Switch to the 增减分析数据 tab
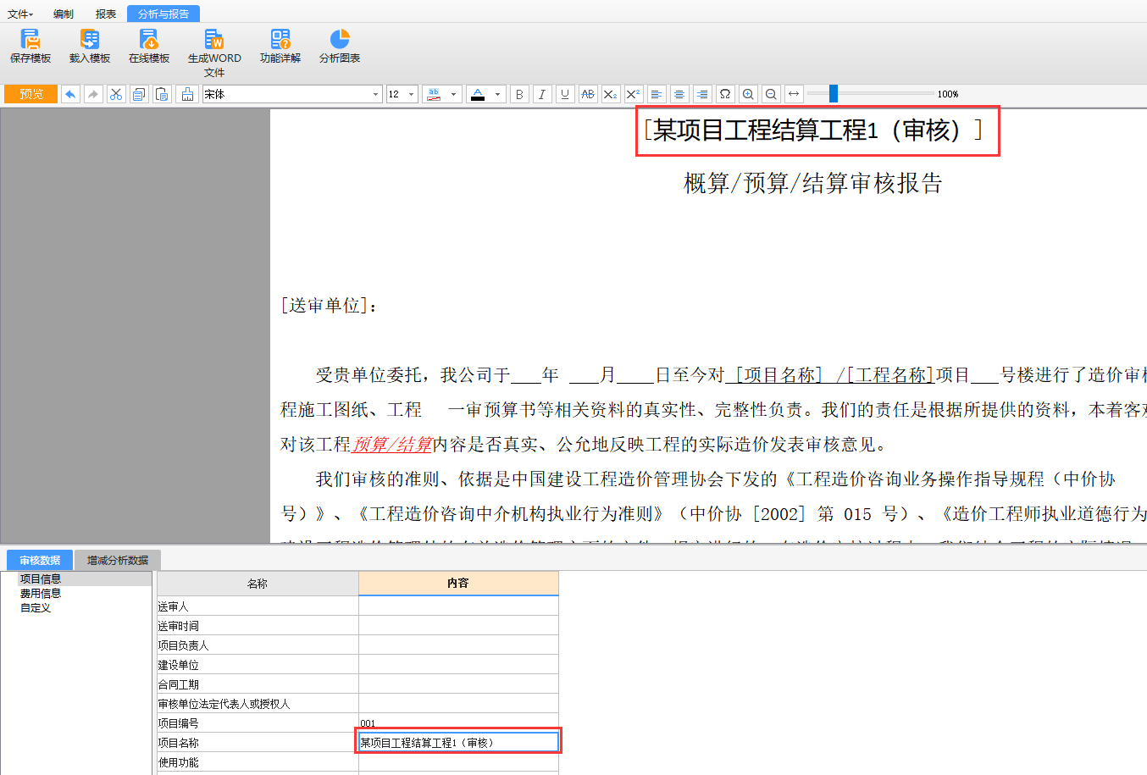 coord(118,560)
